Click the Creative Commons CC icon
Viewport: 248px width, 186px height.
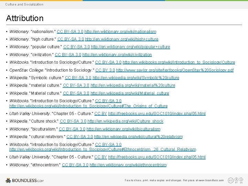coord(230,180)
